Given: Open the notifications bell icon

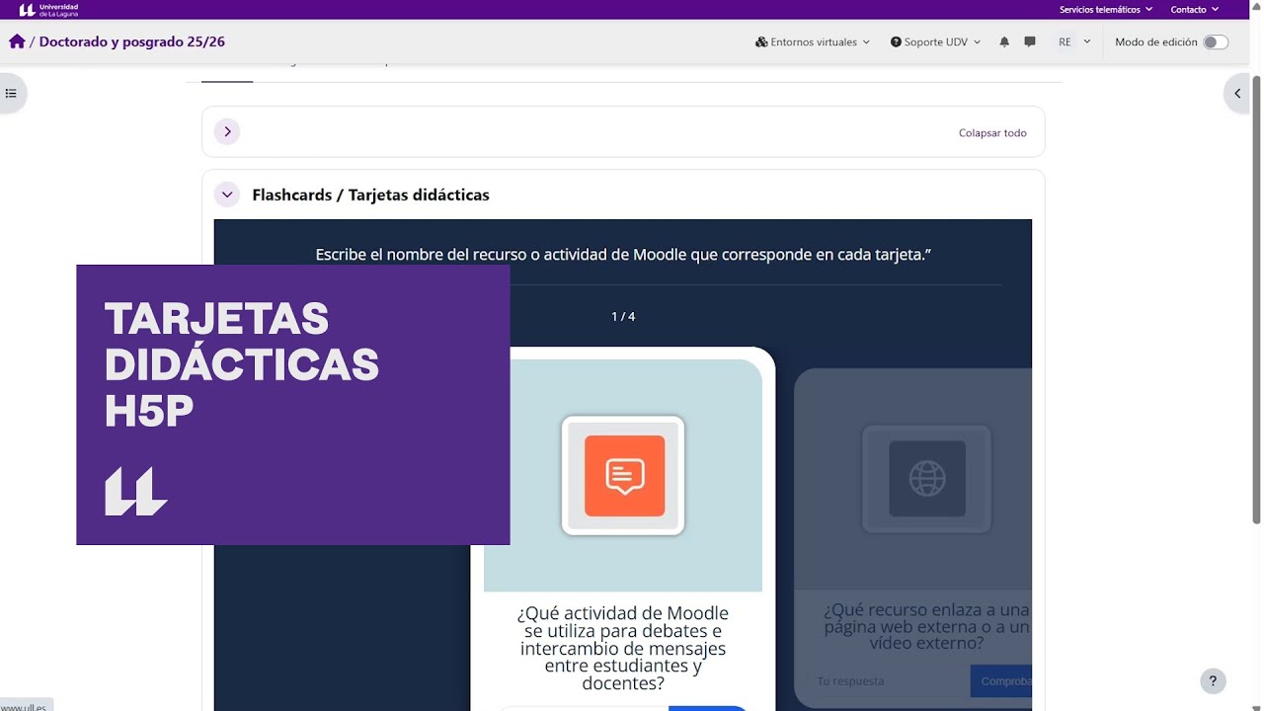Looking at the screenshot, I should [1004, 41].
